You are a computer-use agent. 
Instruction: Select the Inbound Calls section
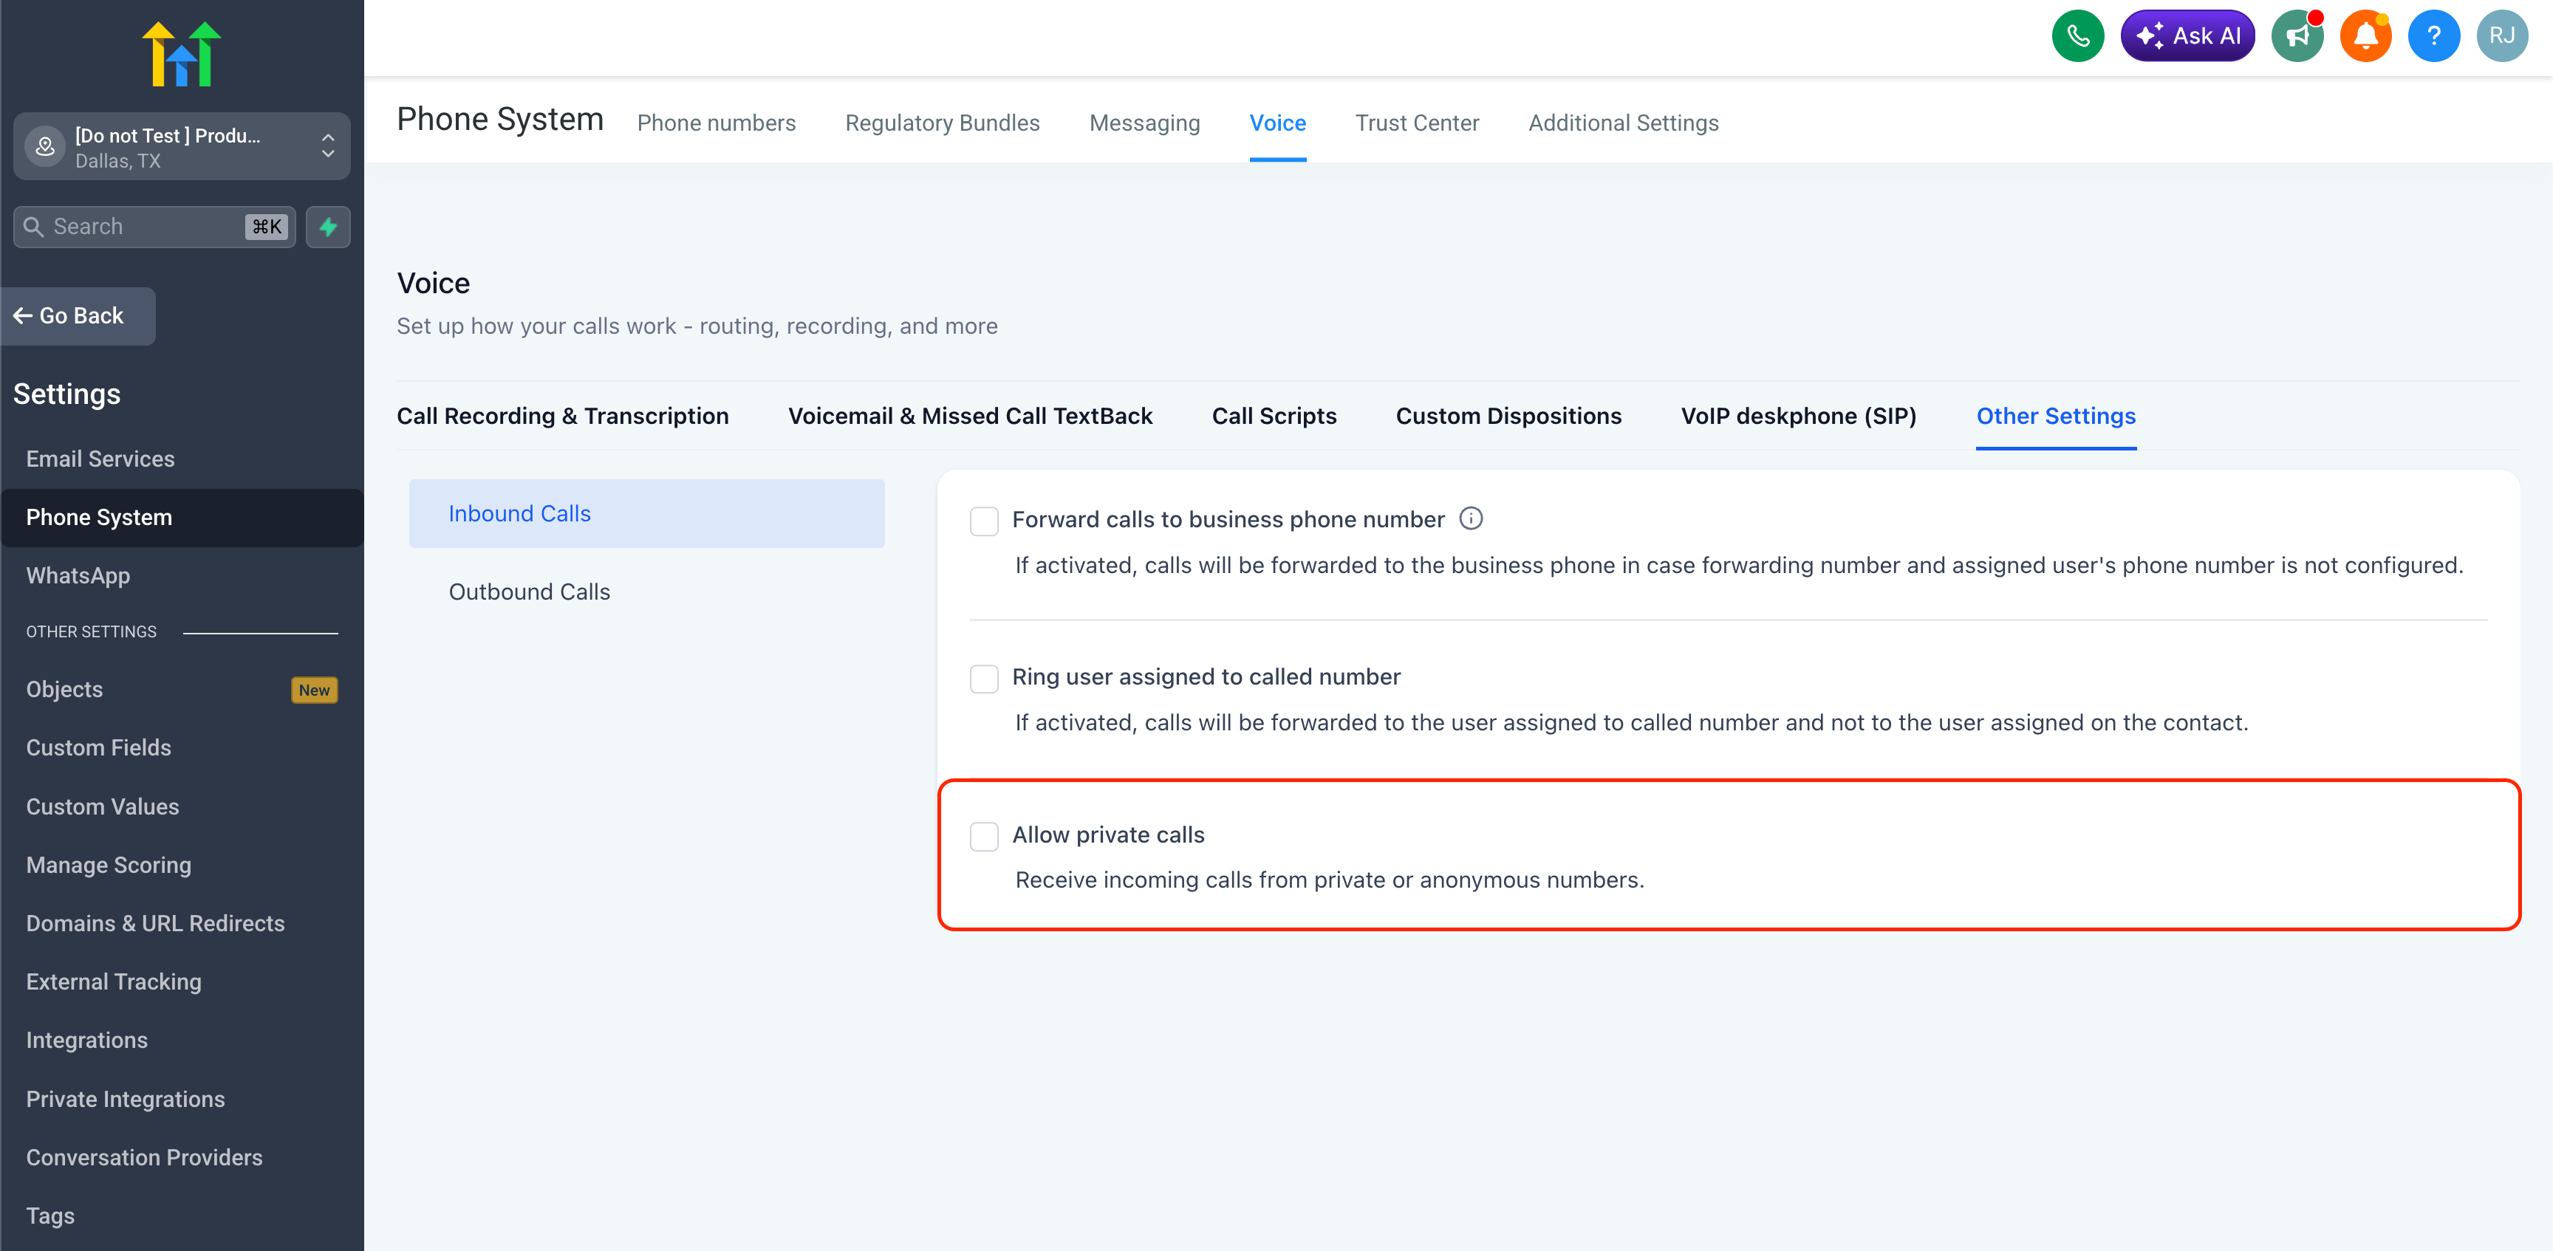[x=519, y=513]
